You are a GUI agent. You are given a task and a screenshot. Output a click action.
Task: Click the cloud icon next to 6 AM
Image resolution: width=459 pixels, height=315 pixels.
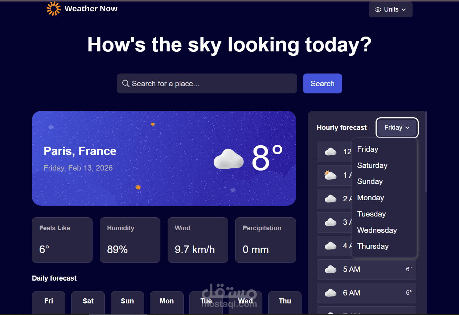point(331,293)
